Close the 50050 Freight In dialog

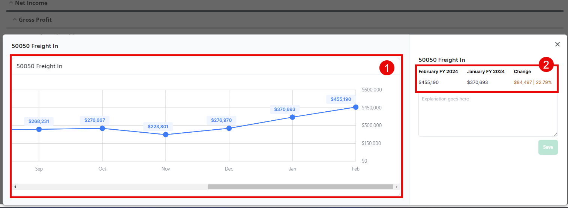[x=557, y=44]
